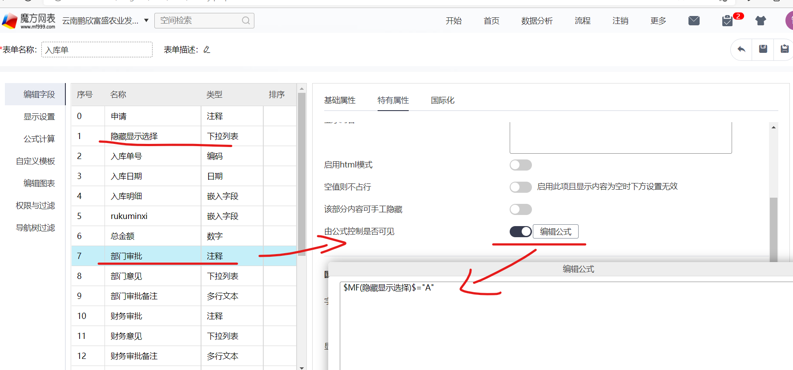
Task: Click the back arrow icon
Action: pyautogui.click(x=741, y=49)
